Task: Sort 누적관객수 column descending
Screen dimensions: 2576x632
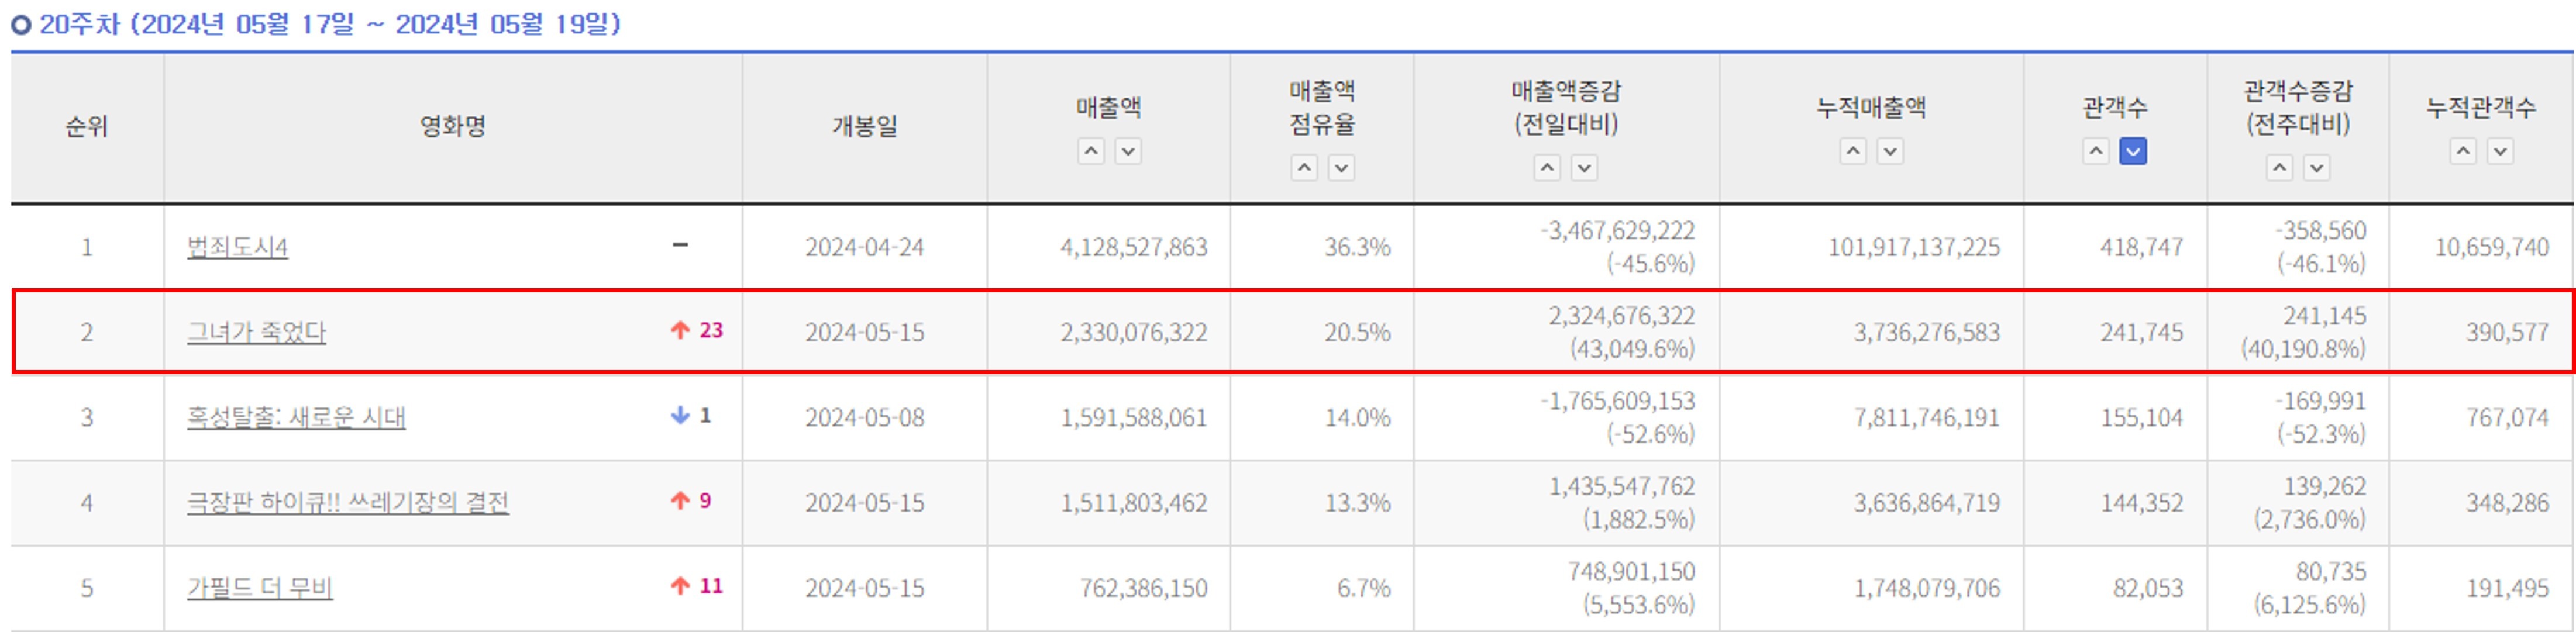Action: 2500,152
